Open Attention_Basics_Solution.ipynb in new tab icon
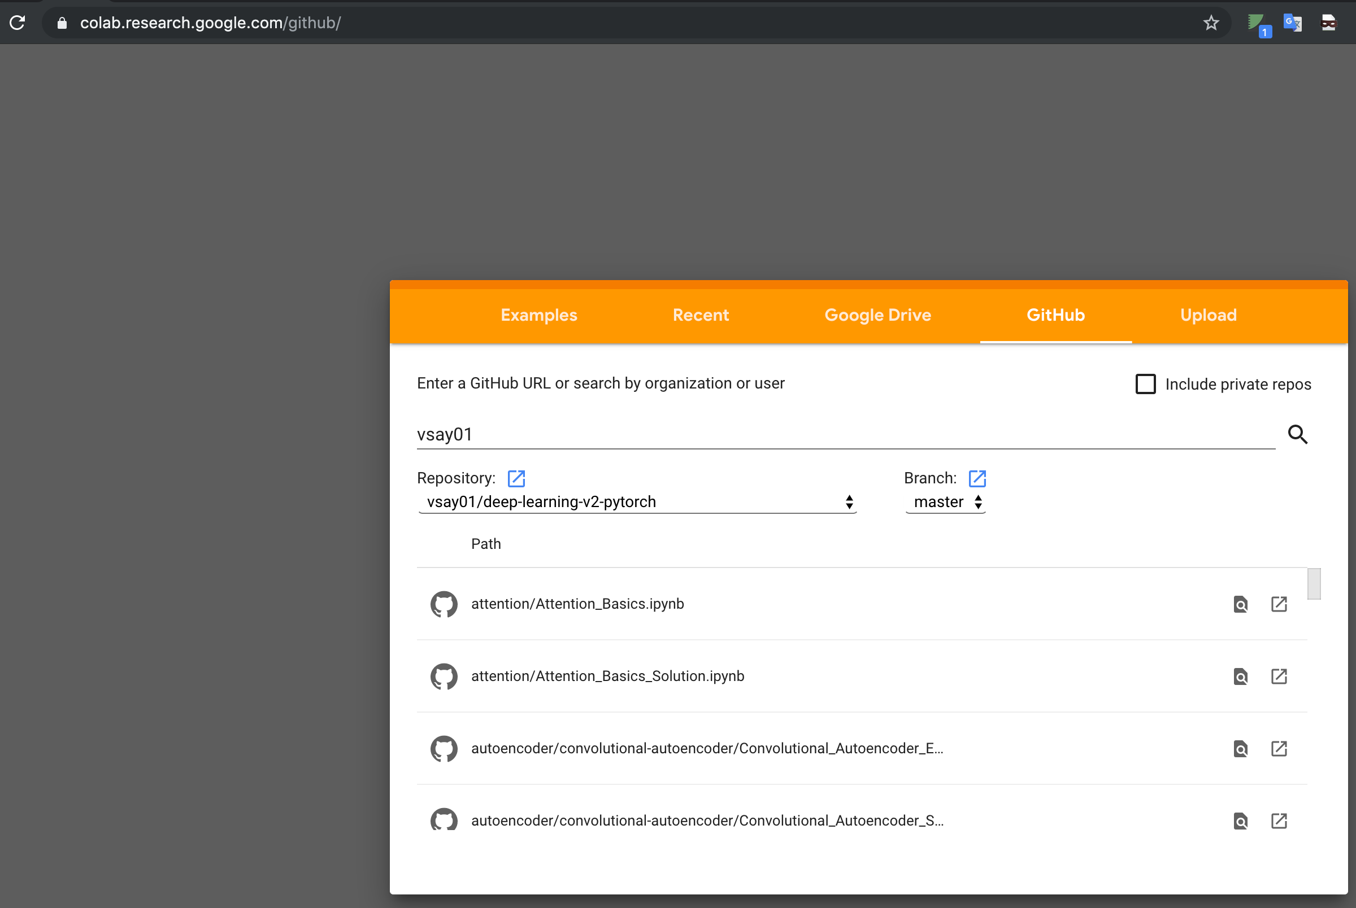 (1279, 676)
